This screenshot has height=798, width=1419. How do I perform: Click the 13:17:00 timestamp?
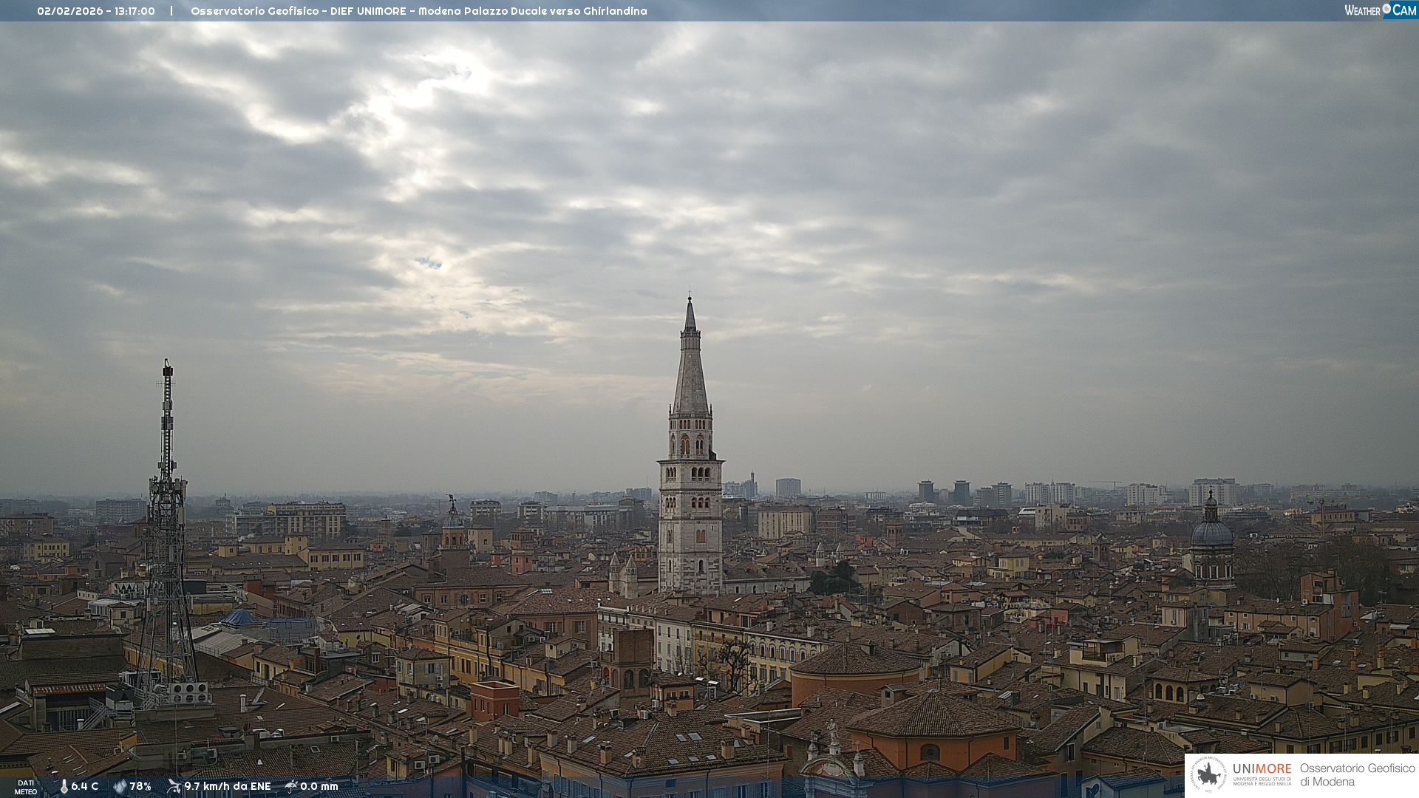pyautogui.click(x=135, y=11)
